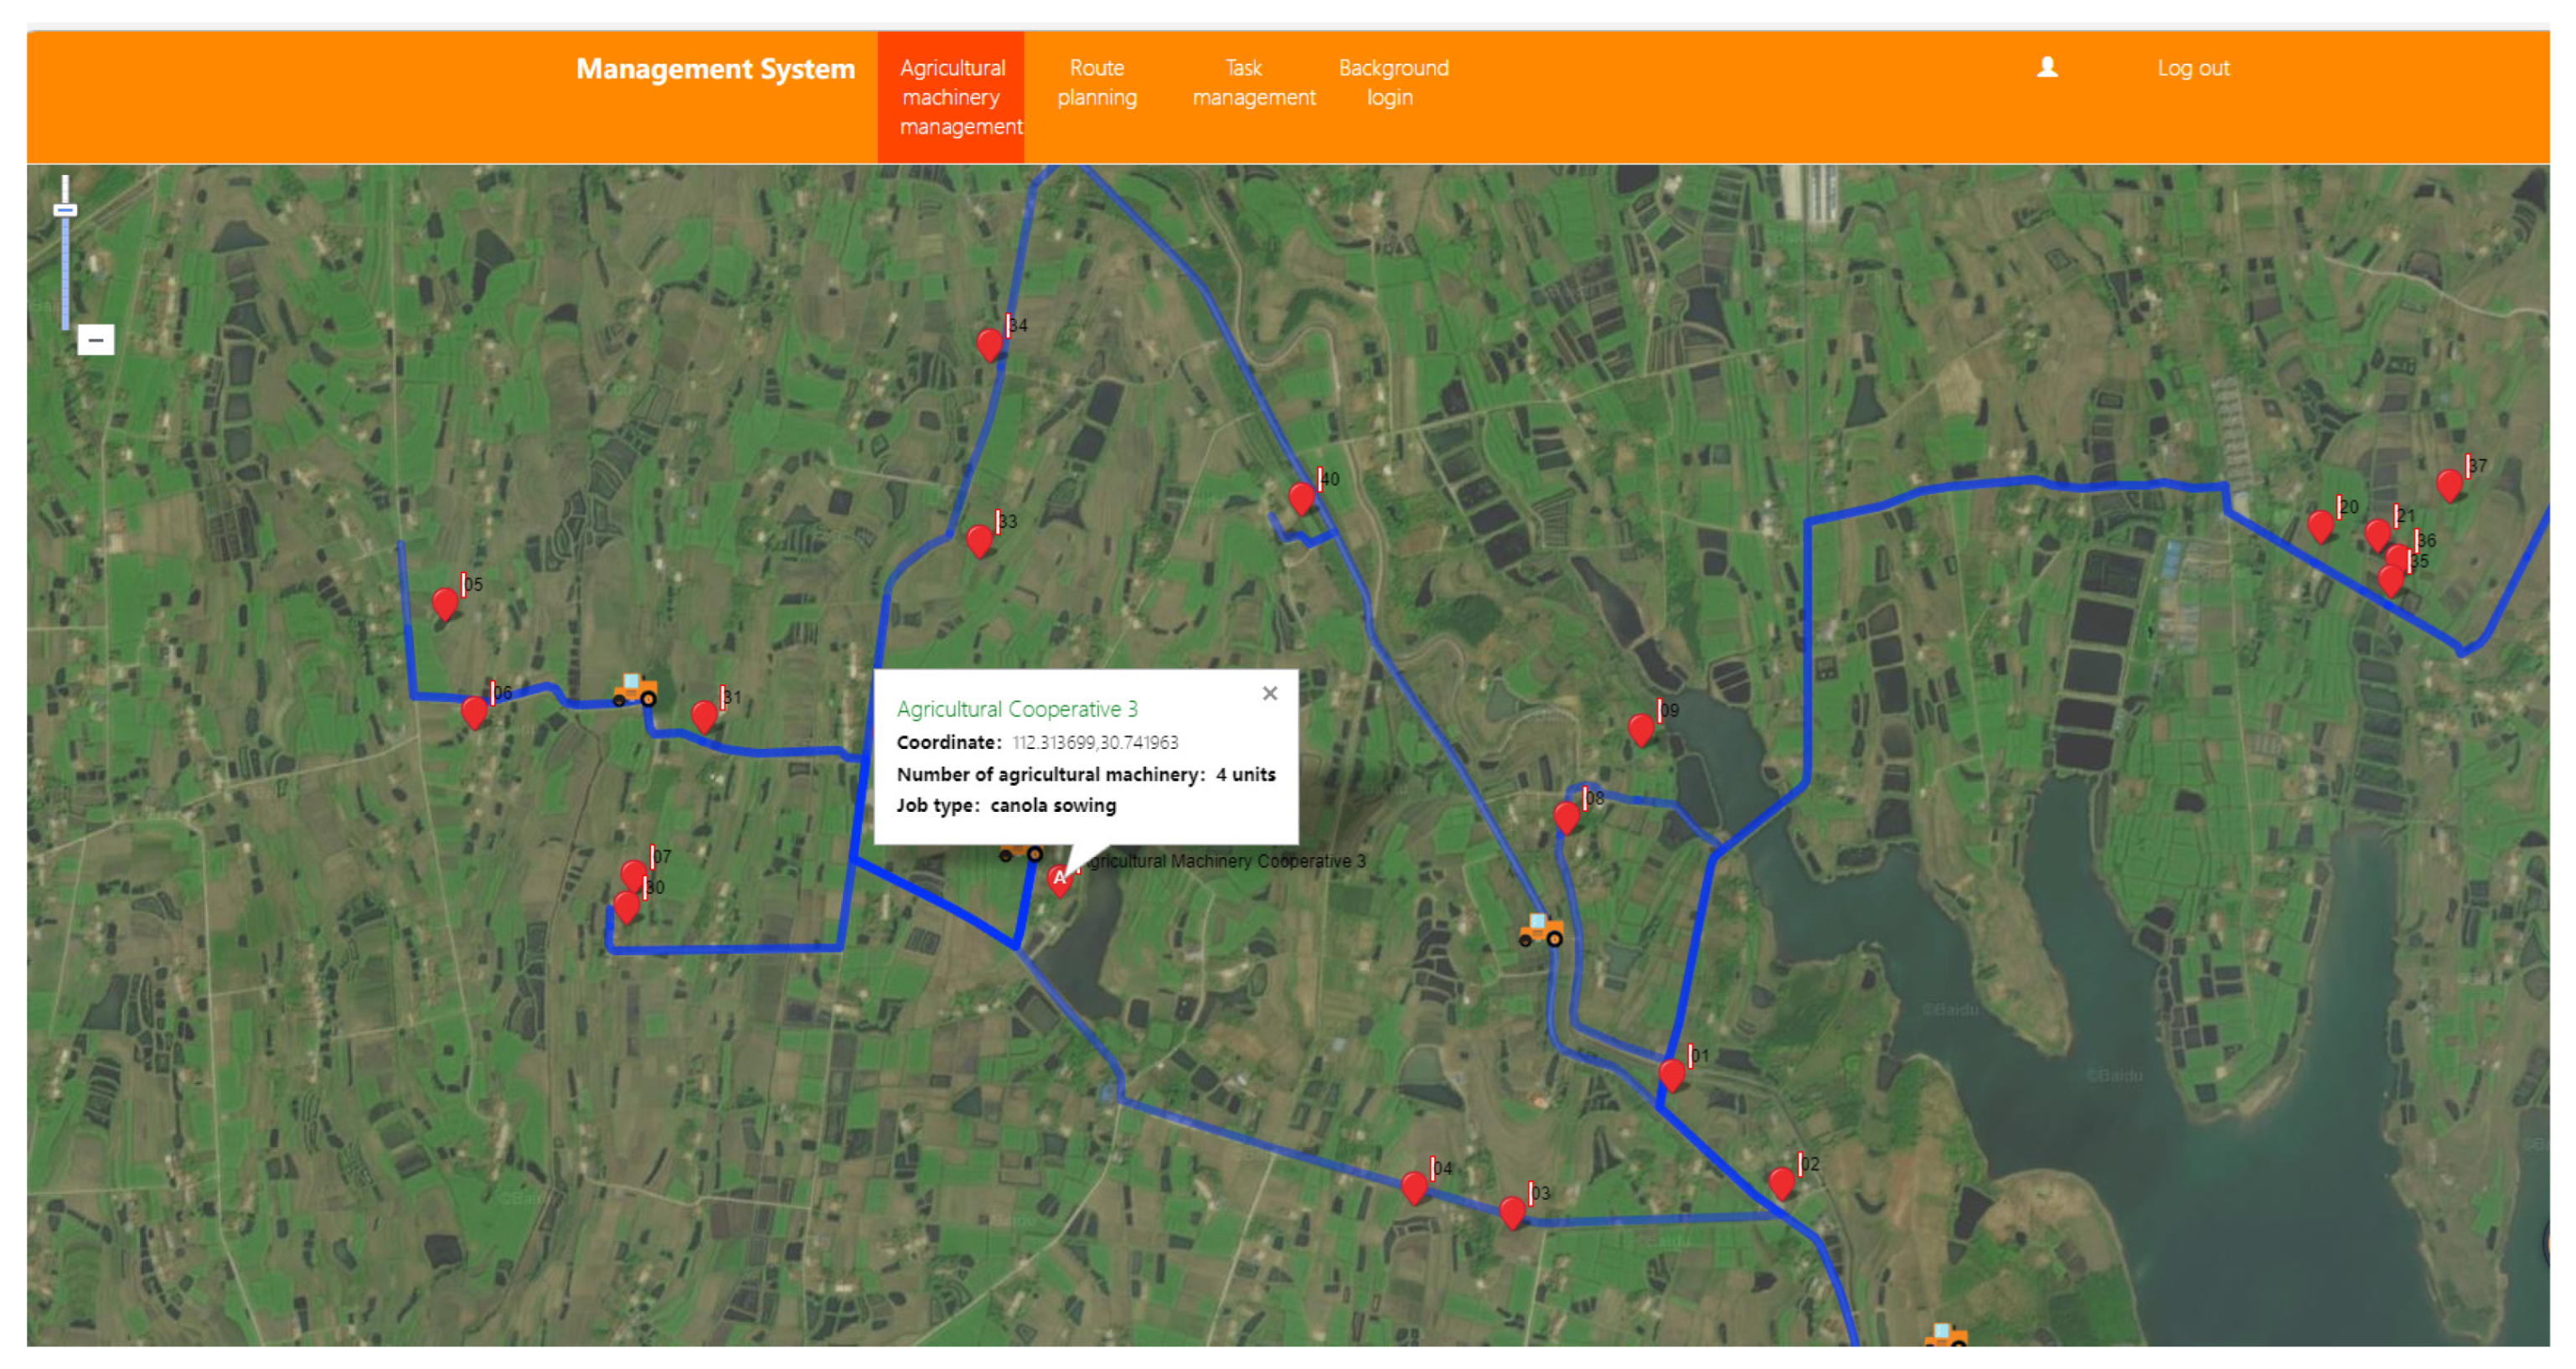Close the Agricultural Cooperative 3 popup

click(x=1270, y=693)
